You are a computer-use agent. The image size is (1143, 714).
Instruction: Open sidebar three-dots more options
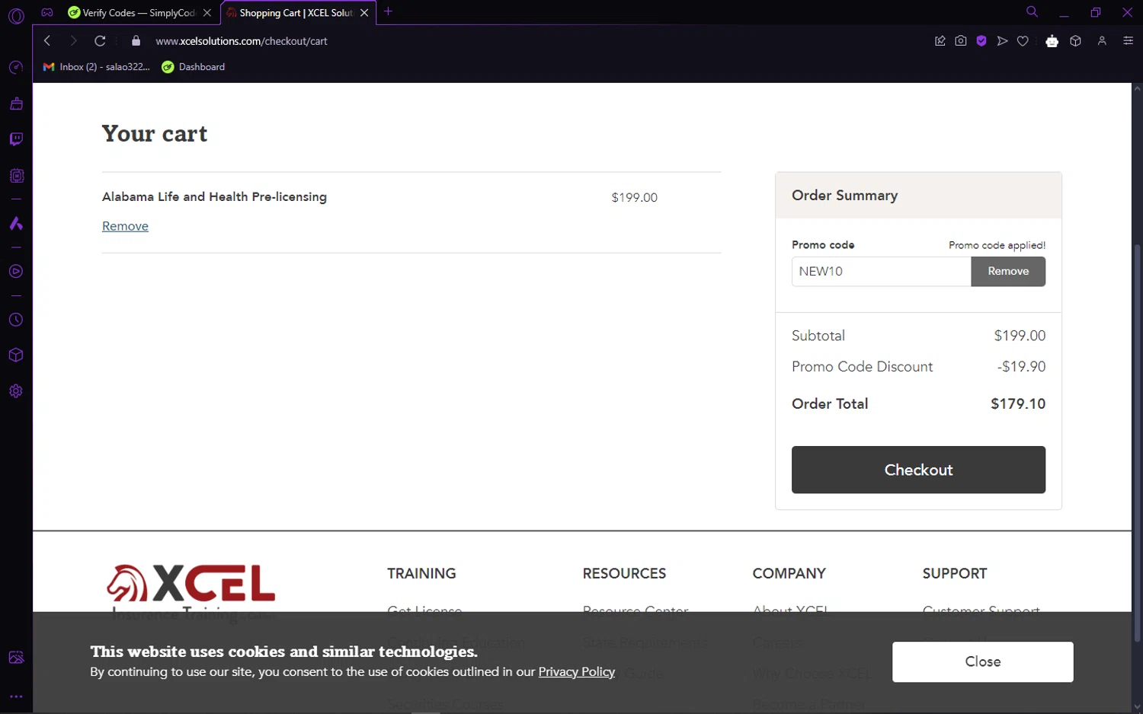(x=16, y=696)
